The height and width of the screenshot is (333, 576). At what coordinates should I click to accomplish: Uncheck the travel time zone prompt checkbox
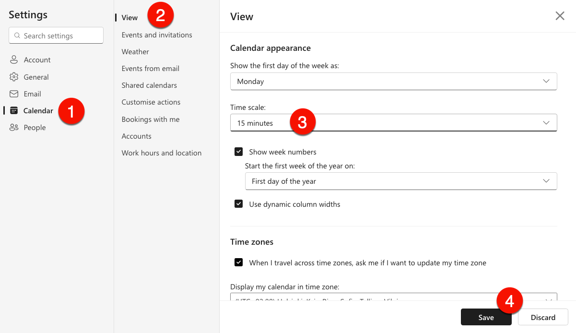238,262
